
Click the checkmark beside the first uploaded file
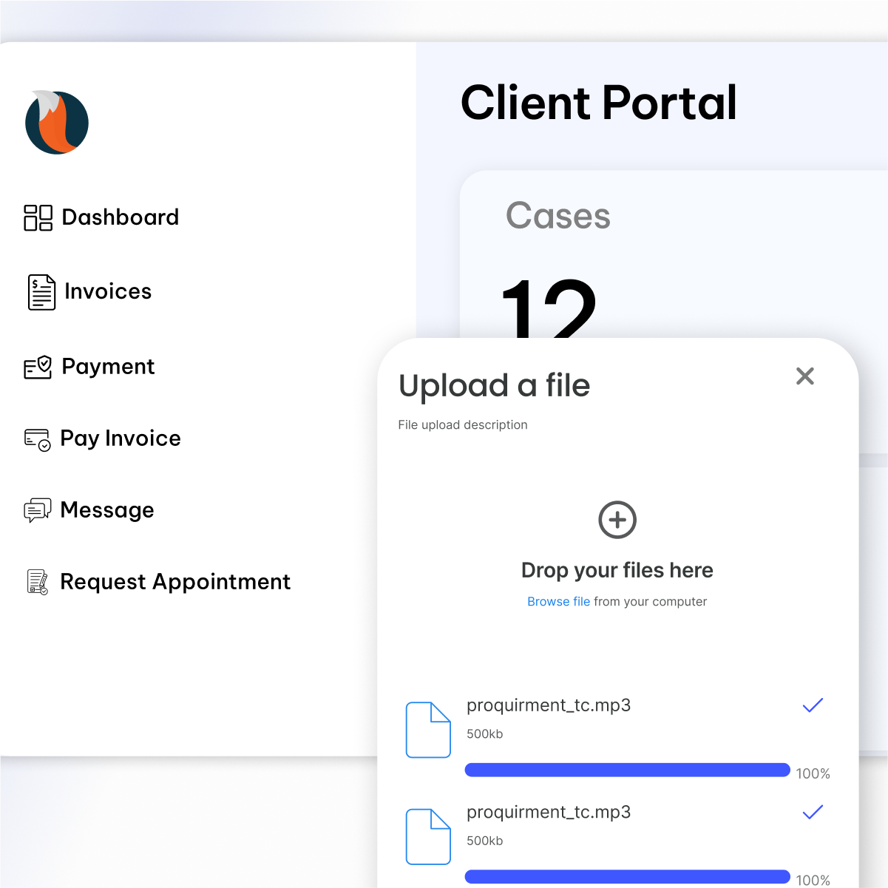(x=813, y=705)
